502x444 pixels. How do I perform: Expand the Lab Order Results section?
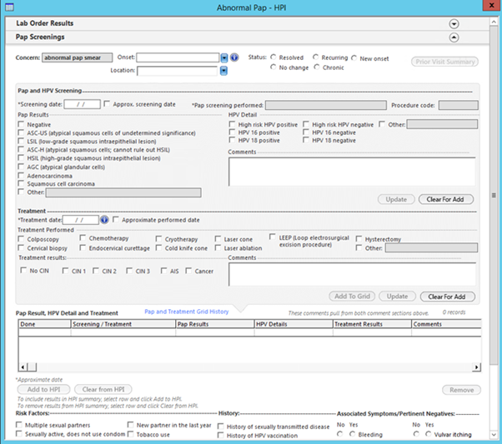click(x=454, y=24)
